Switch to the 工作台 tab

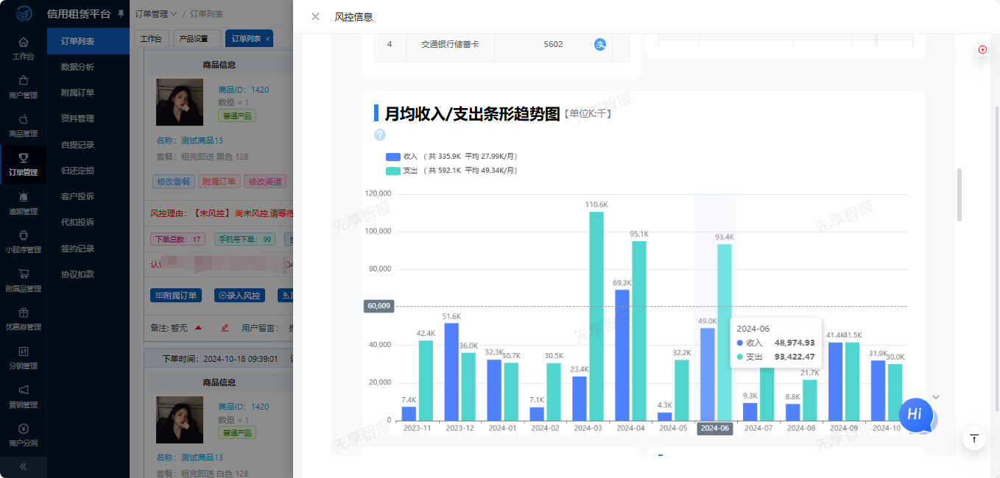coord(152,39)
